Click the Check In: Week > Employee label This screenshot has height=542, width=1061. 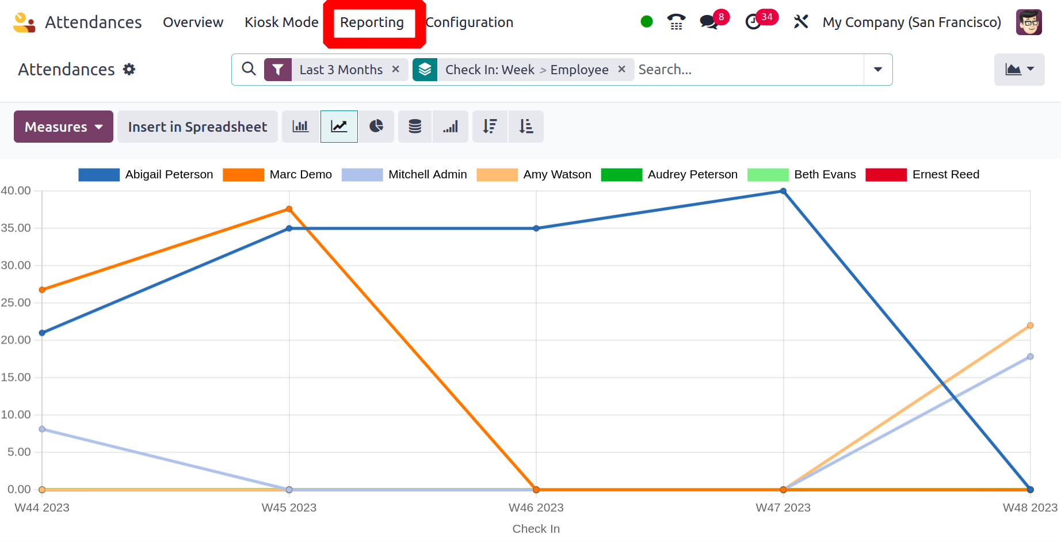click(526, 70)
